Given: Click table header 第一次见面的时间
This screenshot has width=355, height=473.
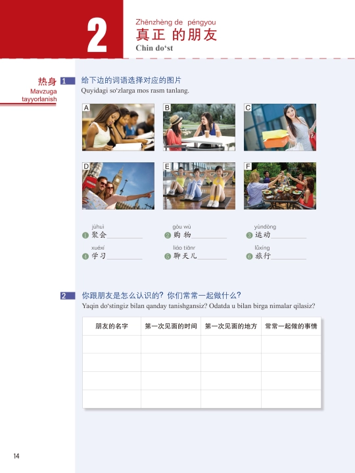Looking at the screenshot, I should click(171, 326).
